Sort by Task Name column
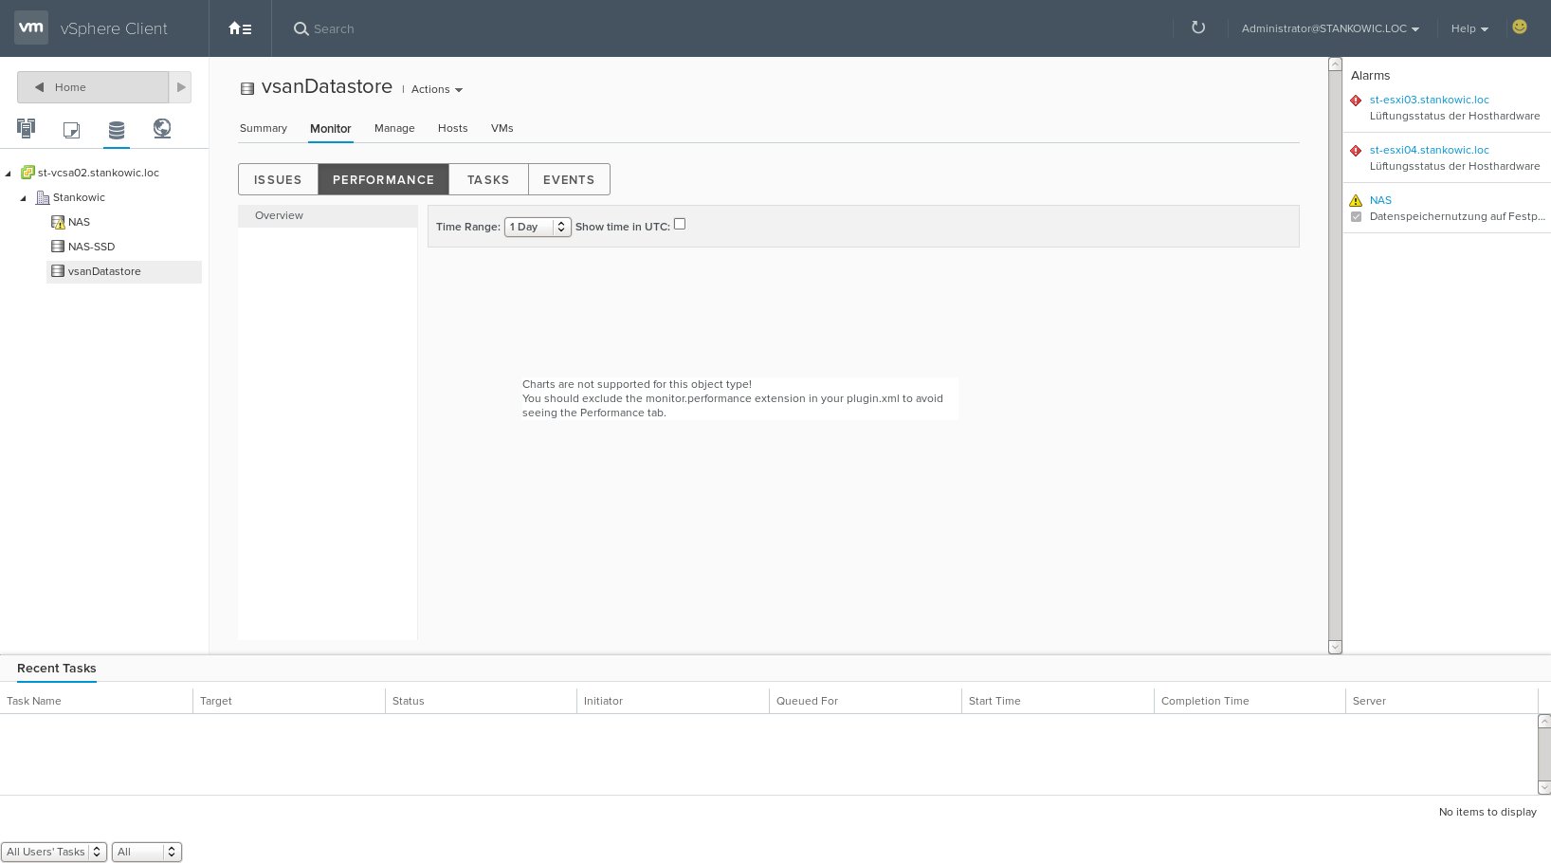The width and height of the screenshot is (1551, 863). [96, 701]
